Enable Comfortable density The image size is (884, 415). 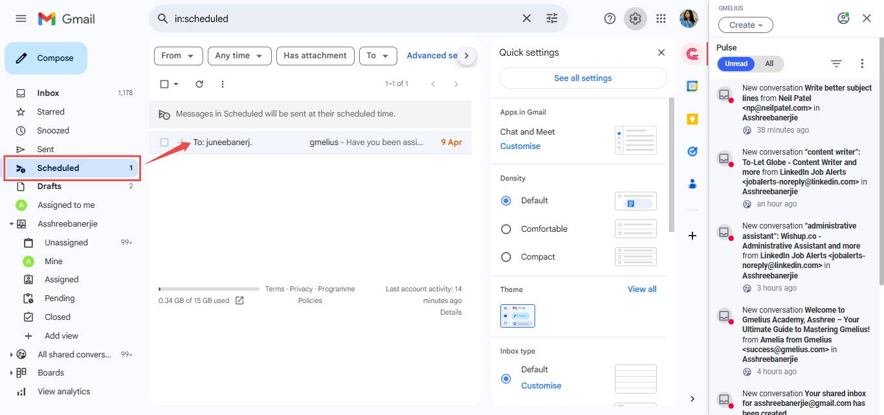coord(505,229)
